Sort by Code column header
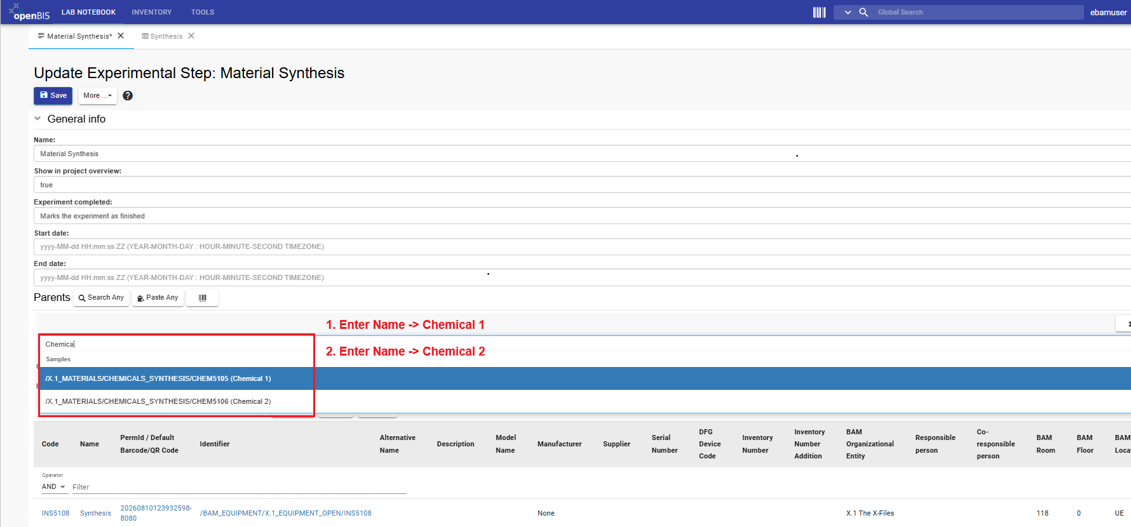This screenshot has width=1131, height=527. (50, 444)
